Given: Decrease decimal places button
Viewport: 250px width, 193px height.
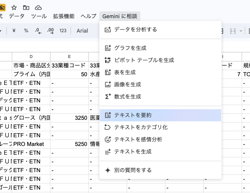Looking at the screenshot, I should tap(38, 30).
